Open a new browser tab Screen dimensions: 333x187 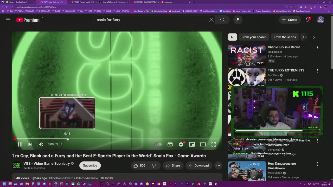pos(194,2)
